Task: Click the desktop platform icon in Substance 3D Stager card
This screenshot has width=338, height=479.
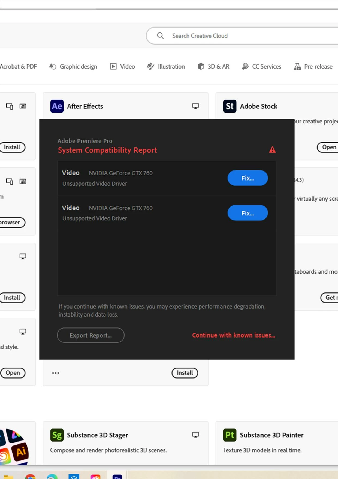Action: (x=195, y=435)
